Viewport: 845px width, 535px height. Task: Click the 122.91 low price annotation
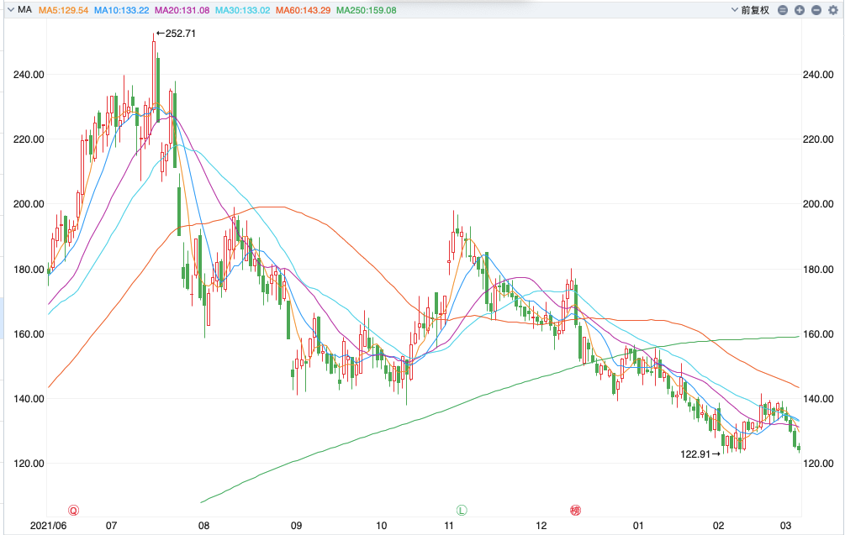696,454
